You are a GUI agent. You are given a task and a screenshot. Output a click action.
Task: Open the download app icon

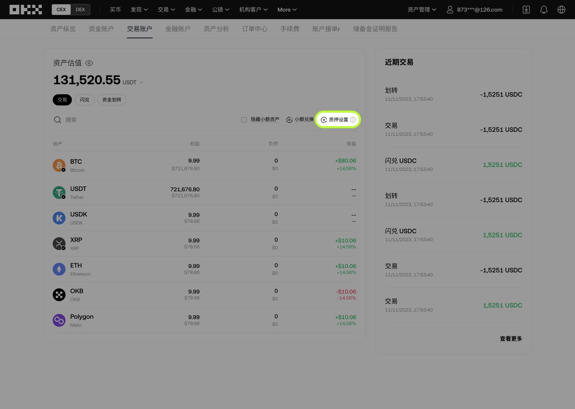pyautogui.click(x=526, y=10)
